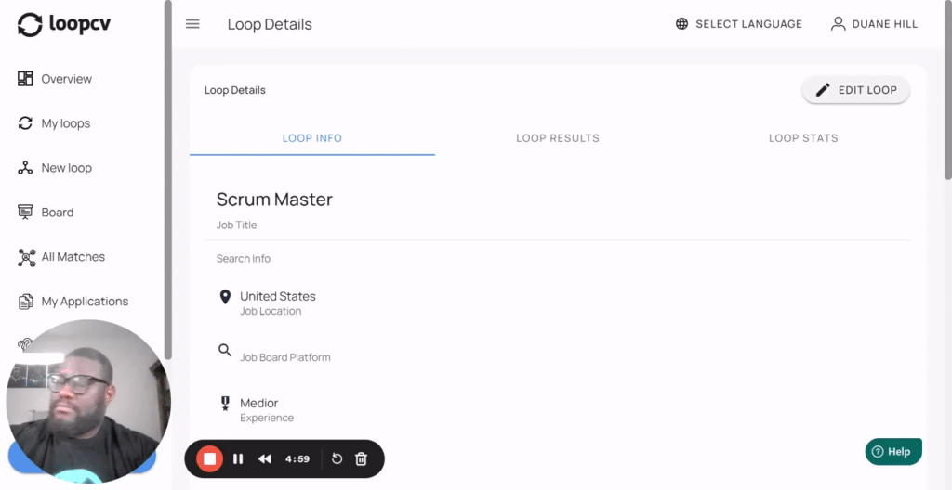Click the All Matches network icon
The height and width of the screenshot is (490, 952).
pyautogui.click(x=27, y=257)
